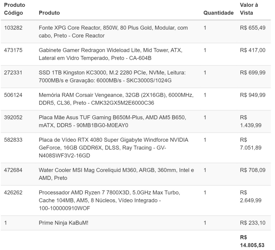Screen dimensions: 275x250
Task: Select product code 272331
Action: click(x=13, y=73)
